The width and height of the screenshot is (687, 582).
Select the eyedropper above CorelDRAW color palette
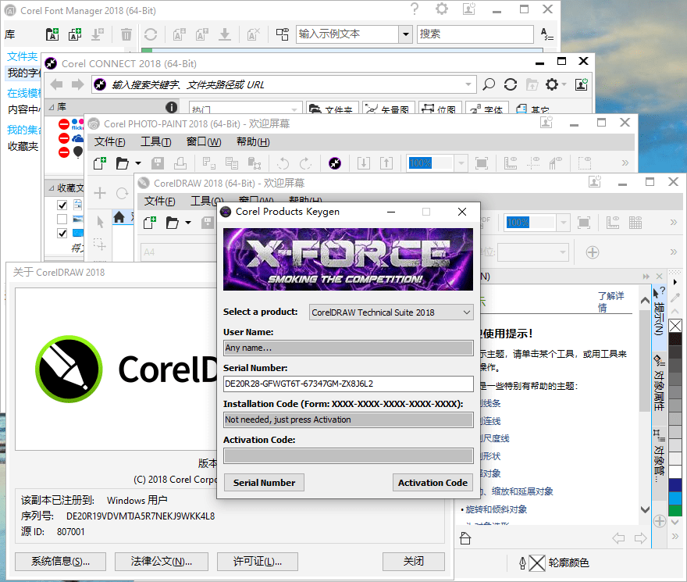[675, 298]
